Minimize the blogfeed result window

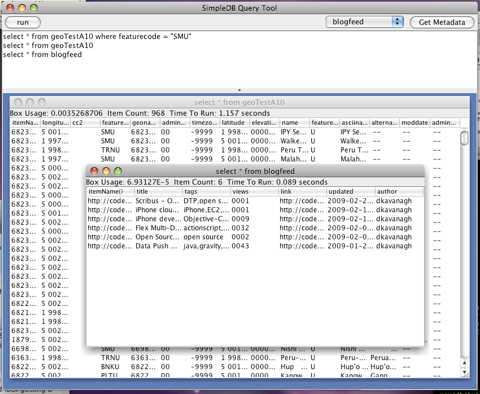(106, 171)
